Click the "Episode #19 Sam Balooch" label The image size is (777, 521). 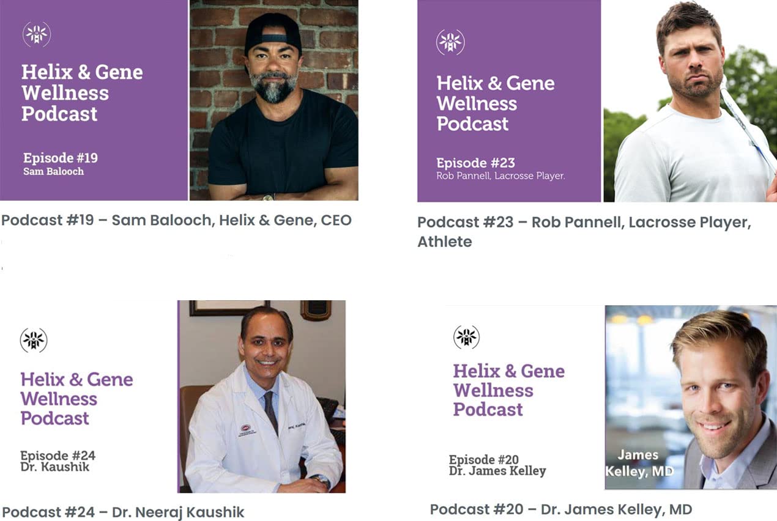(60, 164)
